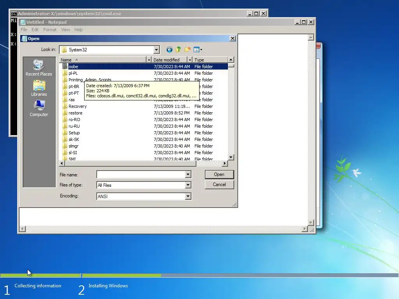
Task: Go up one folder level icon
Action: 178,49
